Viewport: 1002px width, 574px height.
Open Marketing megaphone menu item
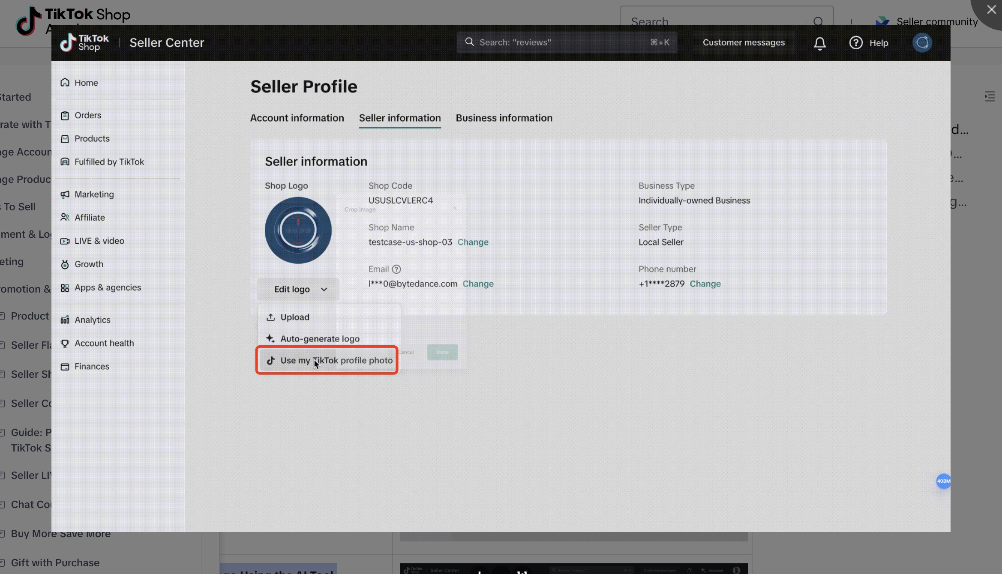[x=94, y=194]
